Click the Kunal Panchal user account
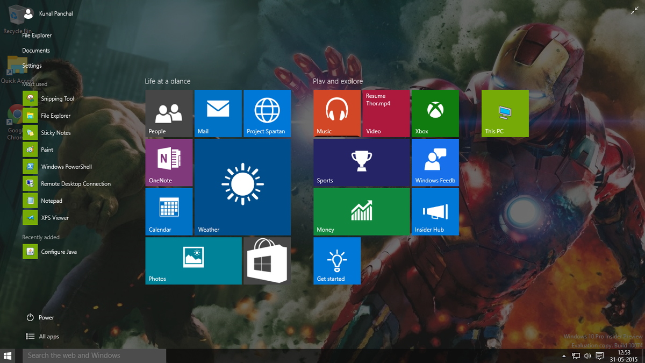This screenshot has width=645, height=363. click(48, 13)
